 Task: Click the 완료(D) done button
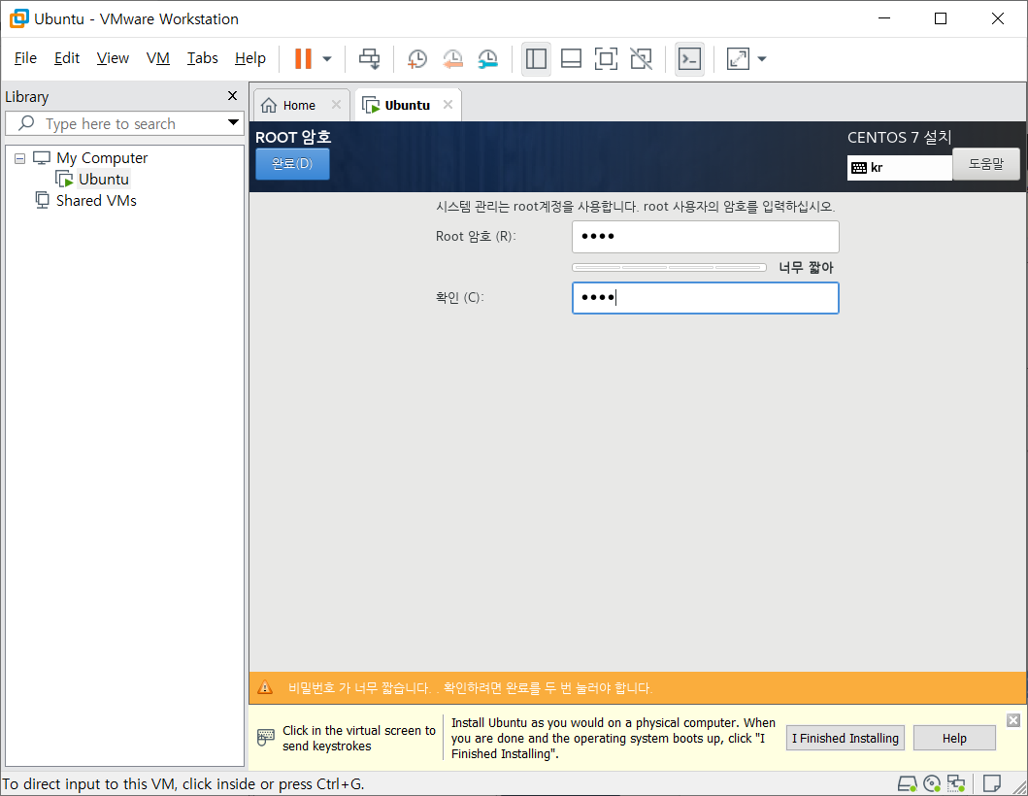(x=292, y=163)
